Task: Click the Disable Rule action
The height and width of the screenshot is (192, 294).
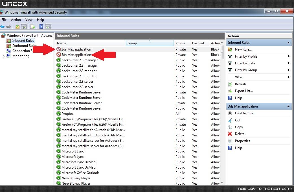Action: click(244, 113)
